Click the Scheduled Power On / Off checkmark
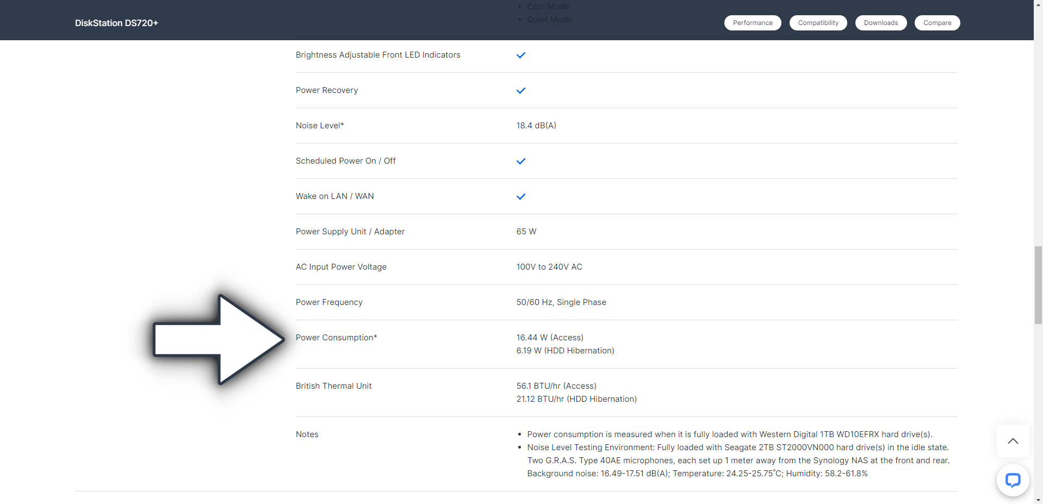 pos(521,161)
